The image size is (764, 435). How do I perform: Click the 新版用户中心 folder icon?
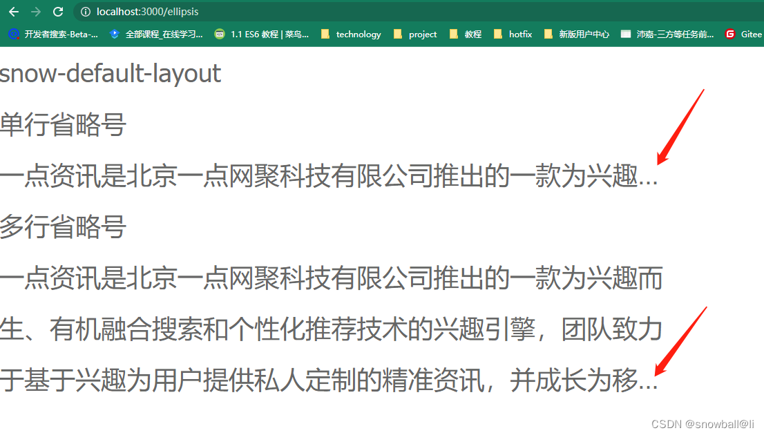(x=548, y=34)
